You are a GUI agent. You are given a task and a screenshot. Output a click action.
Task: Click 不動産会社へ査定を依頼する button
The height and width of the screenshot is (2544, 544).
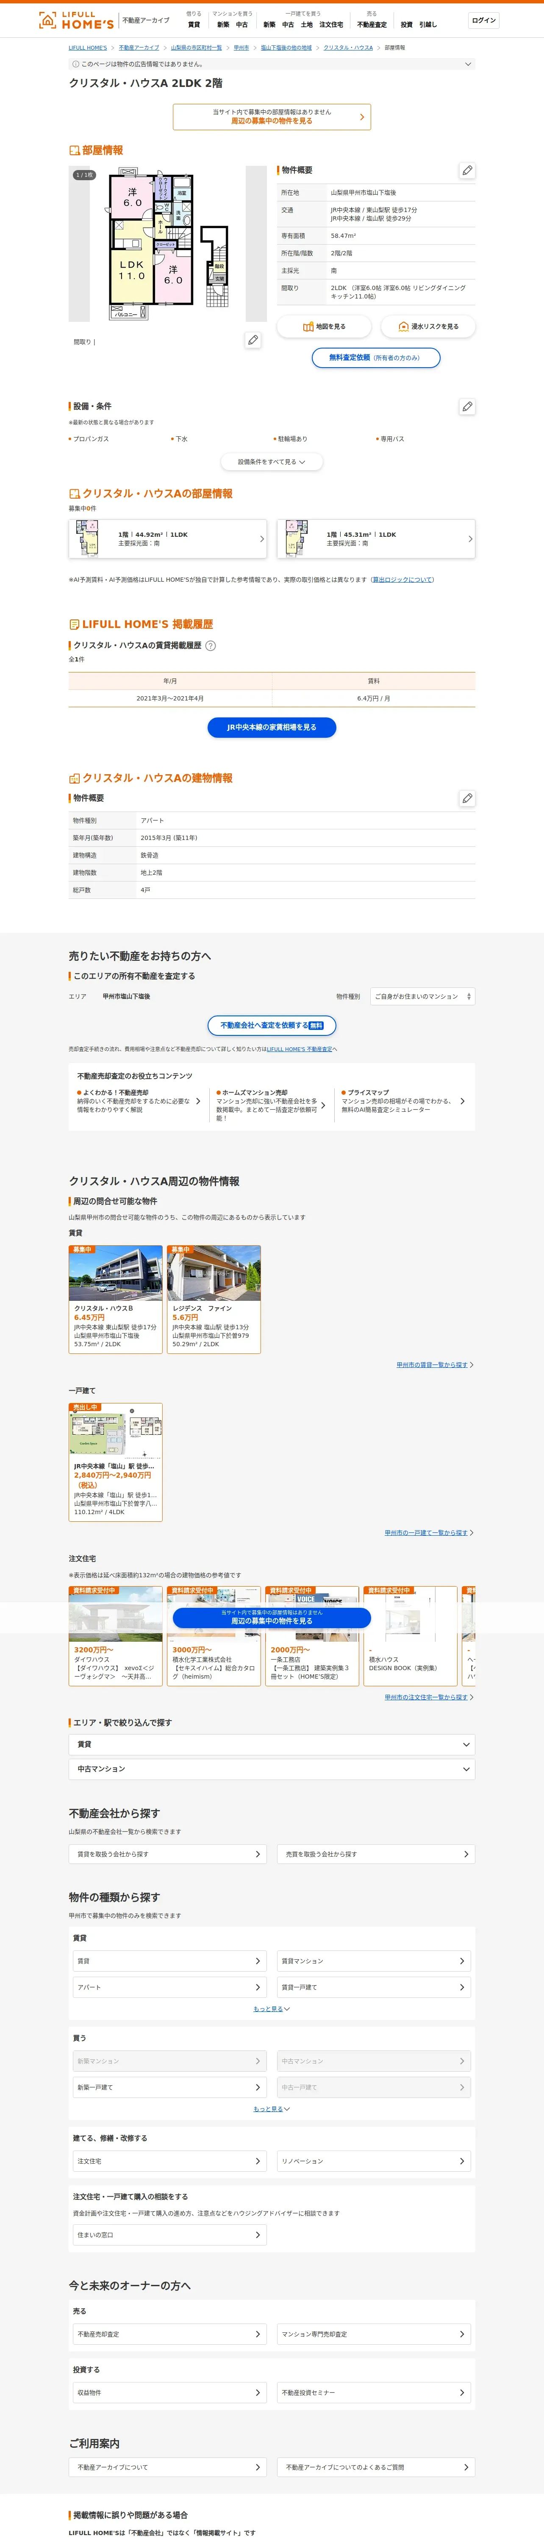click(x=272, y=1026)
